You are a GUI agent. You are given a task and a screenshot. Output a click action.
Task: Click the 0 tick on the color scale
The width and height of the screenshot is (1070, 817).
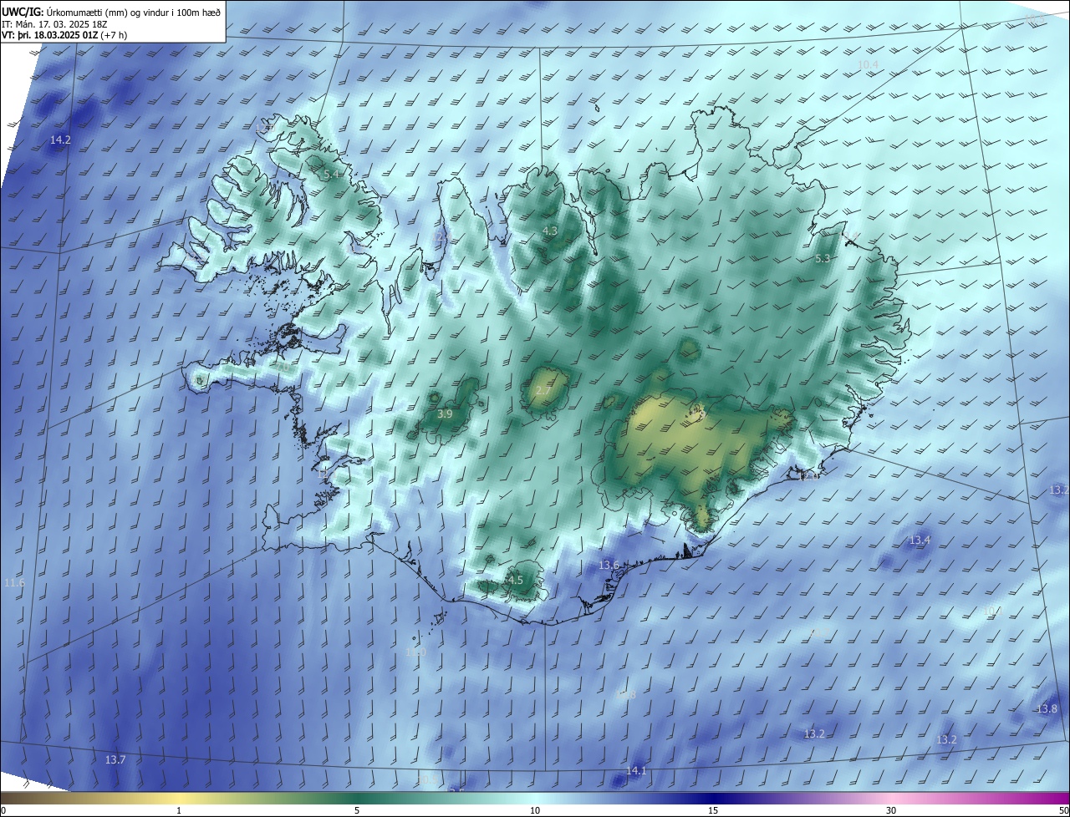coord(3,810)
